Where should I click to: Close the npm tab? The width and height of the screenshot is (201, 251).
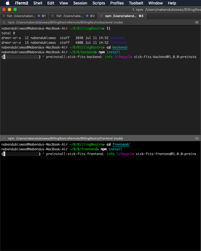[101, 16]
